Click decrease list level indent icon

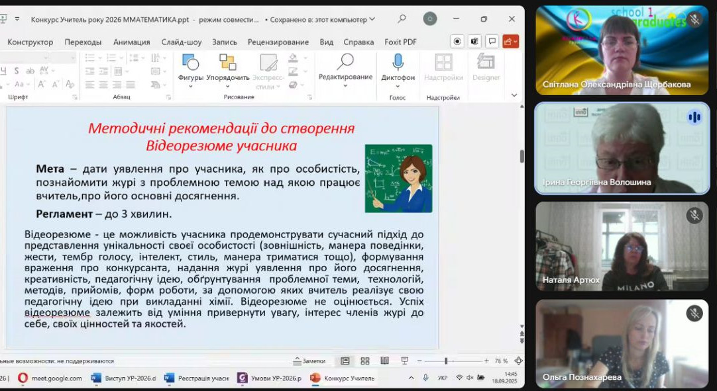click(x=90, y=71)
